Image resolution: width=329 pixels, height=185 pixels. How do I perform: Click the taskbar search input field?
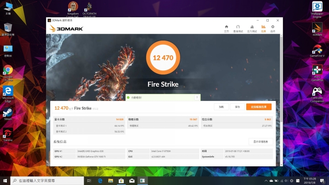pos(47,180)
